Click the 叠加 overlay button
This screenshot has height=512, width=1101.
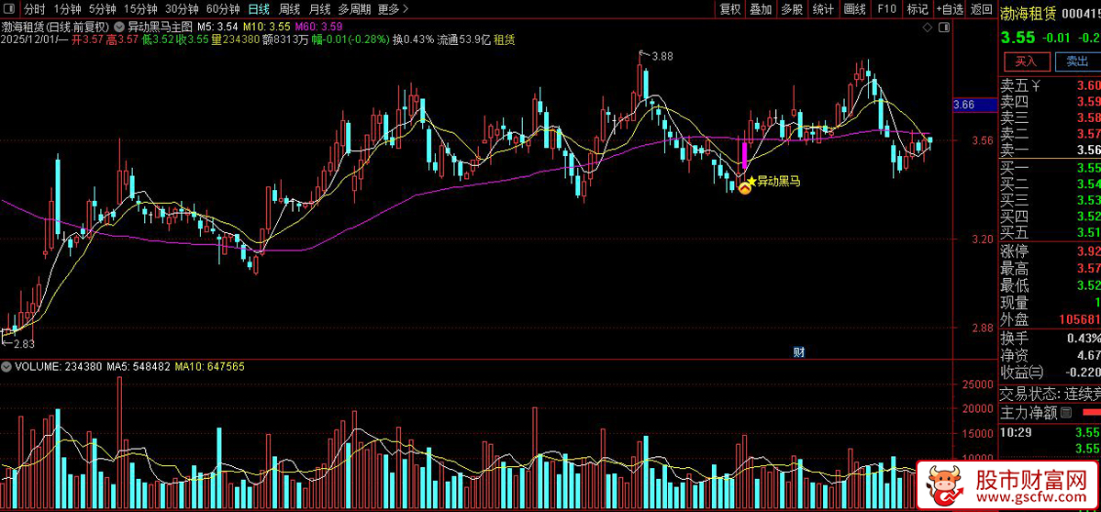tap(761, 9)
